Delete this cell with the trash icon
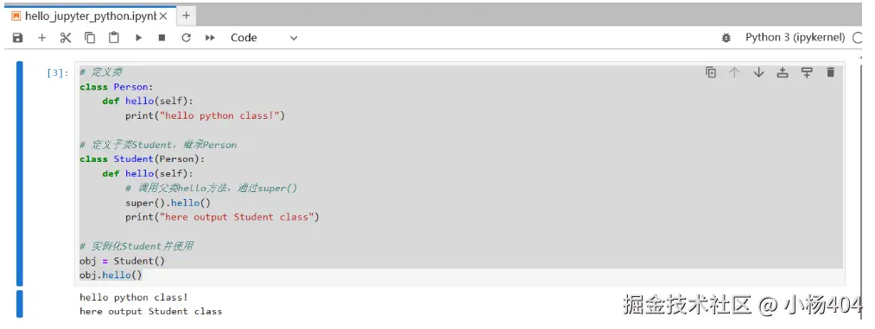This screenshot has width=875, height=329. tap(830, 72)
